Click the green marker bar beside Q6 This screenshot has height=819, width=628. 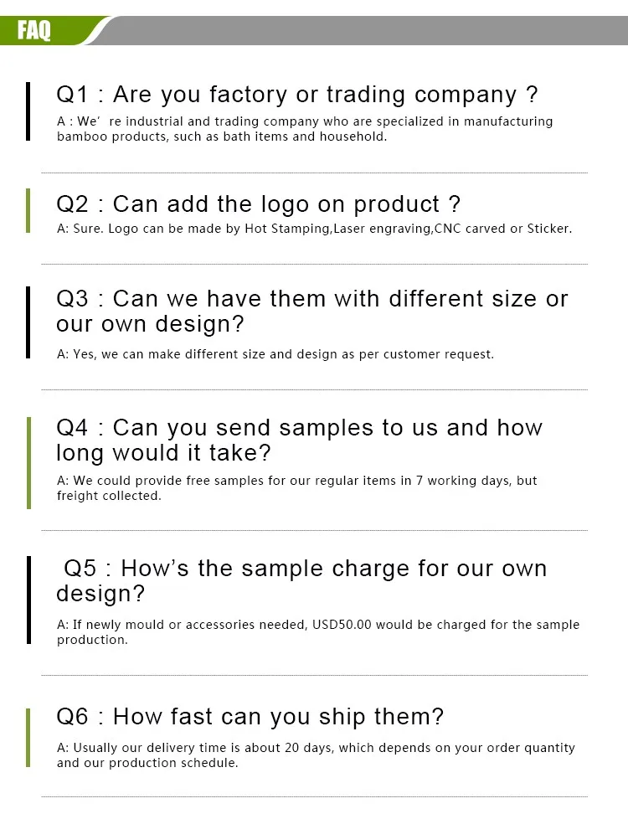click(28, 738)
